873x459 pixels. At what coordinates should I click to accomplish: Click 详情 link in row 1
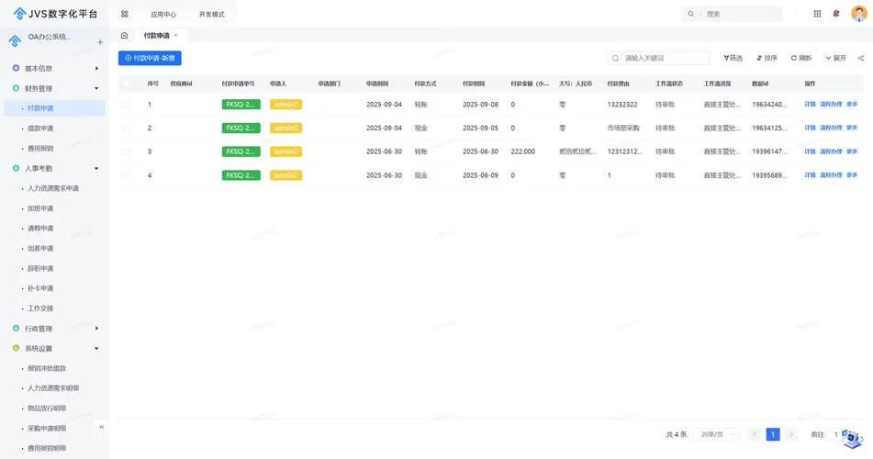(810, 104)
